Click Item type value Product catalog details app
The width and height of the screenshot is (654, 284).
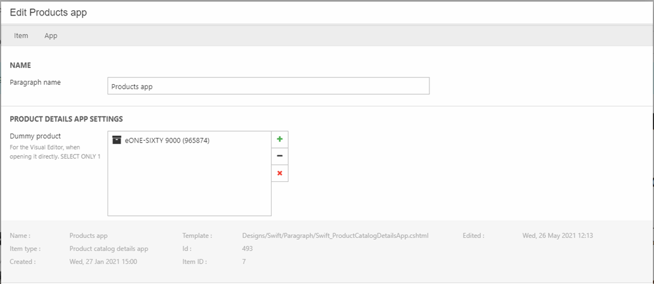[109, 249]
